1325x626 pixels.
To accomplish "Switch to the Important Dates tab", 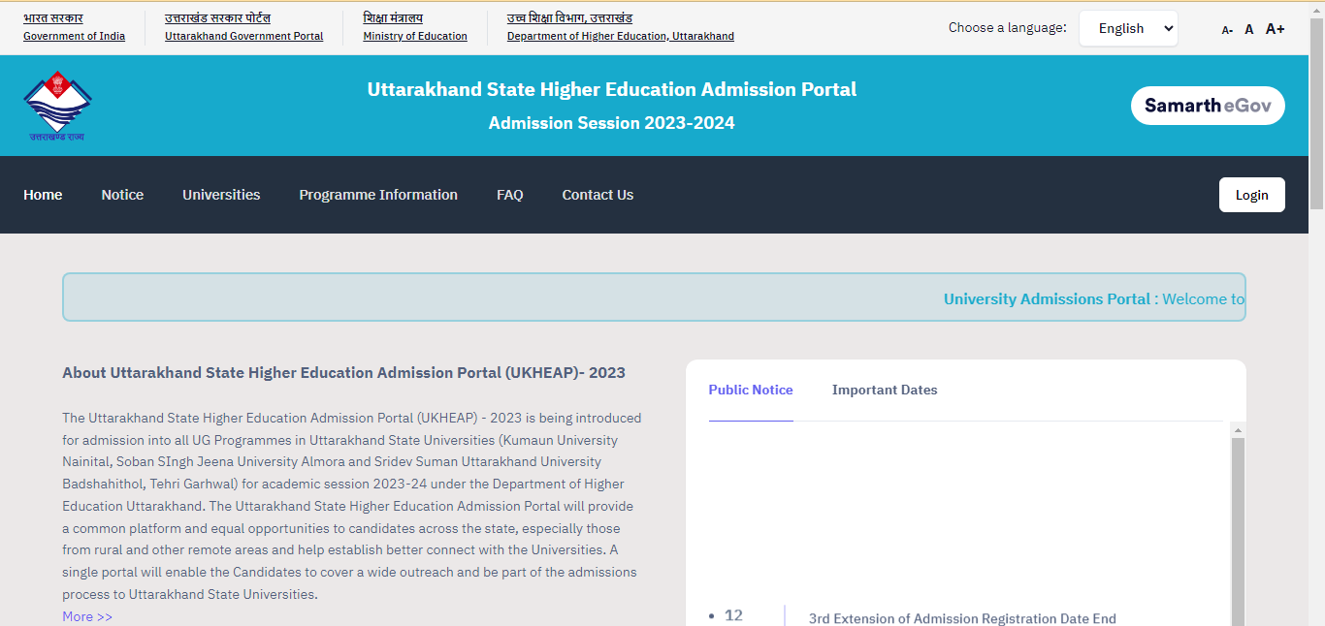I will pyautogui.click(x=885, y=390).
